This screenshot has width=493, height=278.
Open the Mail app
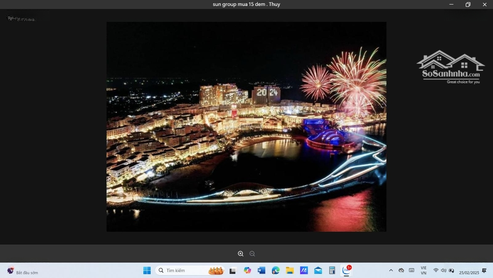318,270
